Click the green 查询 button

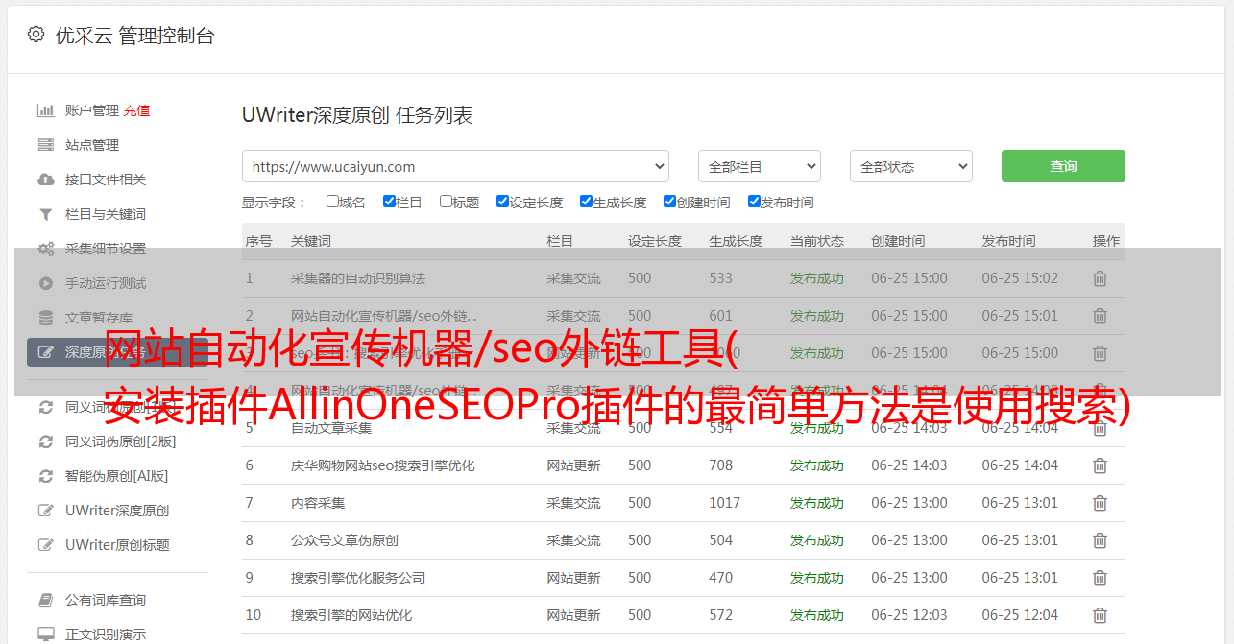(1062, 166)
